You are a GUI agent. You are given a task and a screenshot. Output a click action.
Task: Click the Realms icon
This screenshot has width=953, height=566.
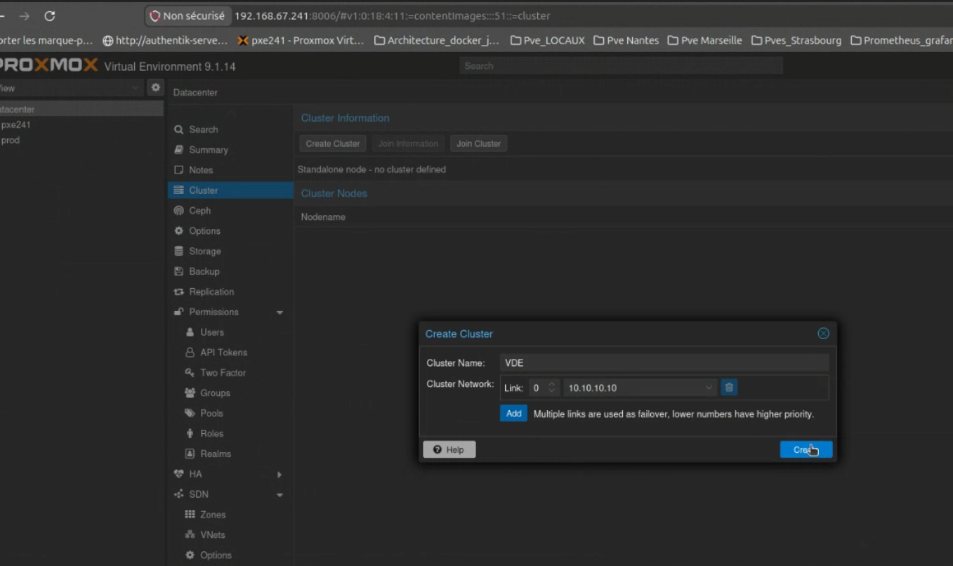(190, 454)
